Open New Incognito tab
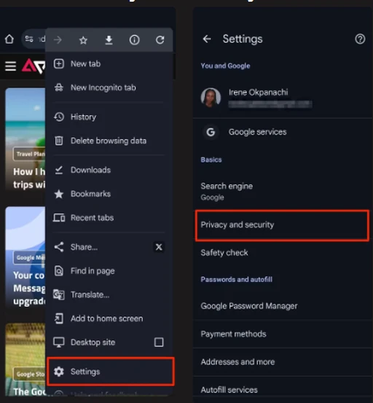373x403 pixels. click(x=110, y=87)
